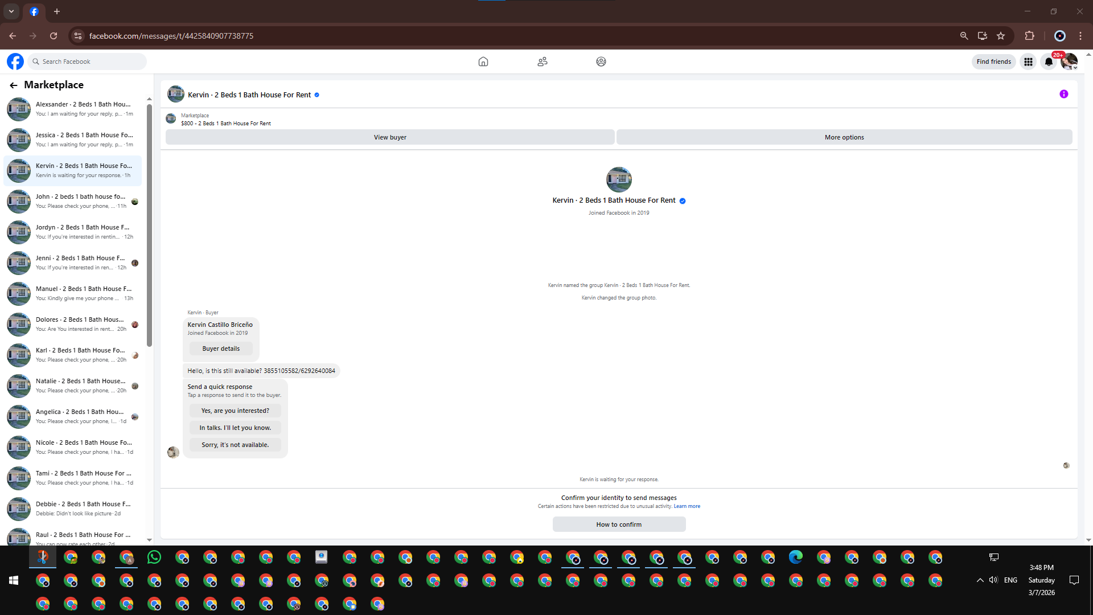Click the large Kervin group photo
Image resolution: width=1093 pixels, height=615 pixels.
619,180
